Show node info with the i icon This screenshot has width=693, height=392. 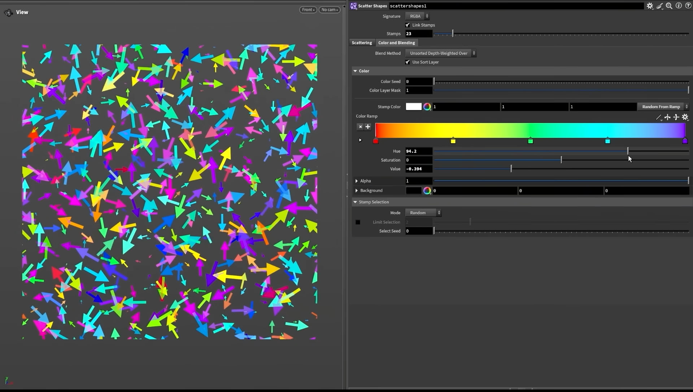click(679, 6)
